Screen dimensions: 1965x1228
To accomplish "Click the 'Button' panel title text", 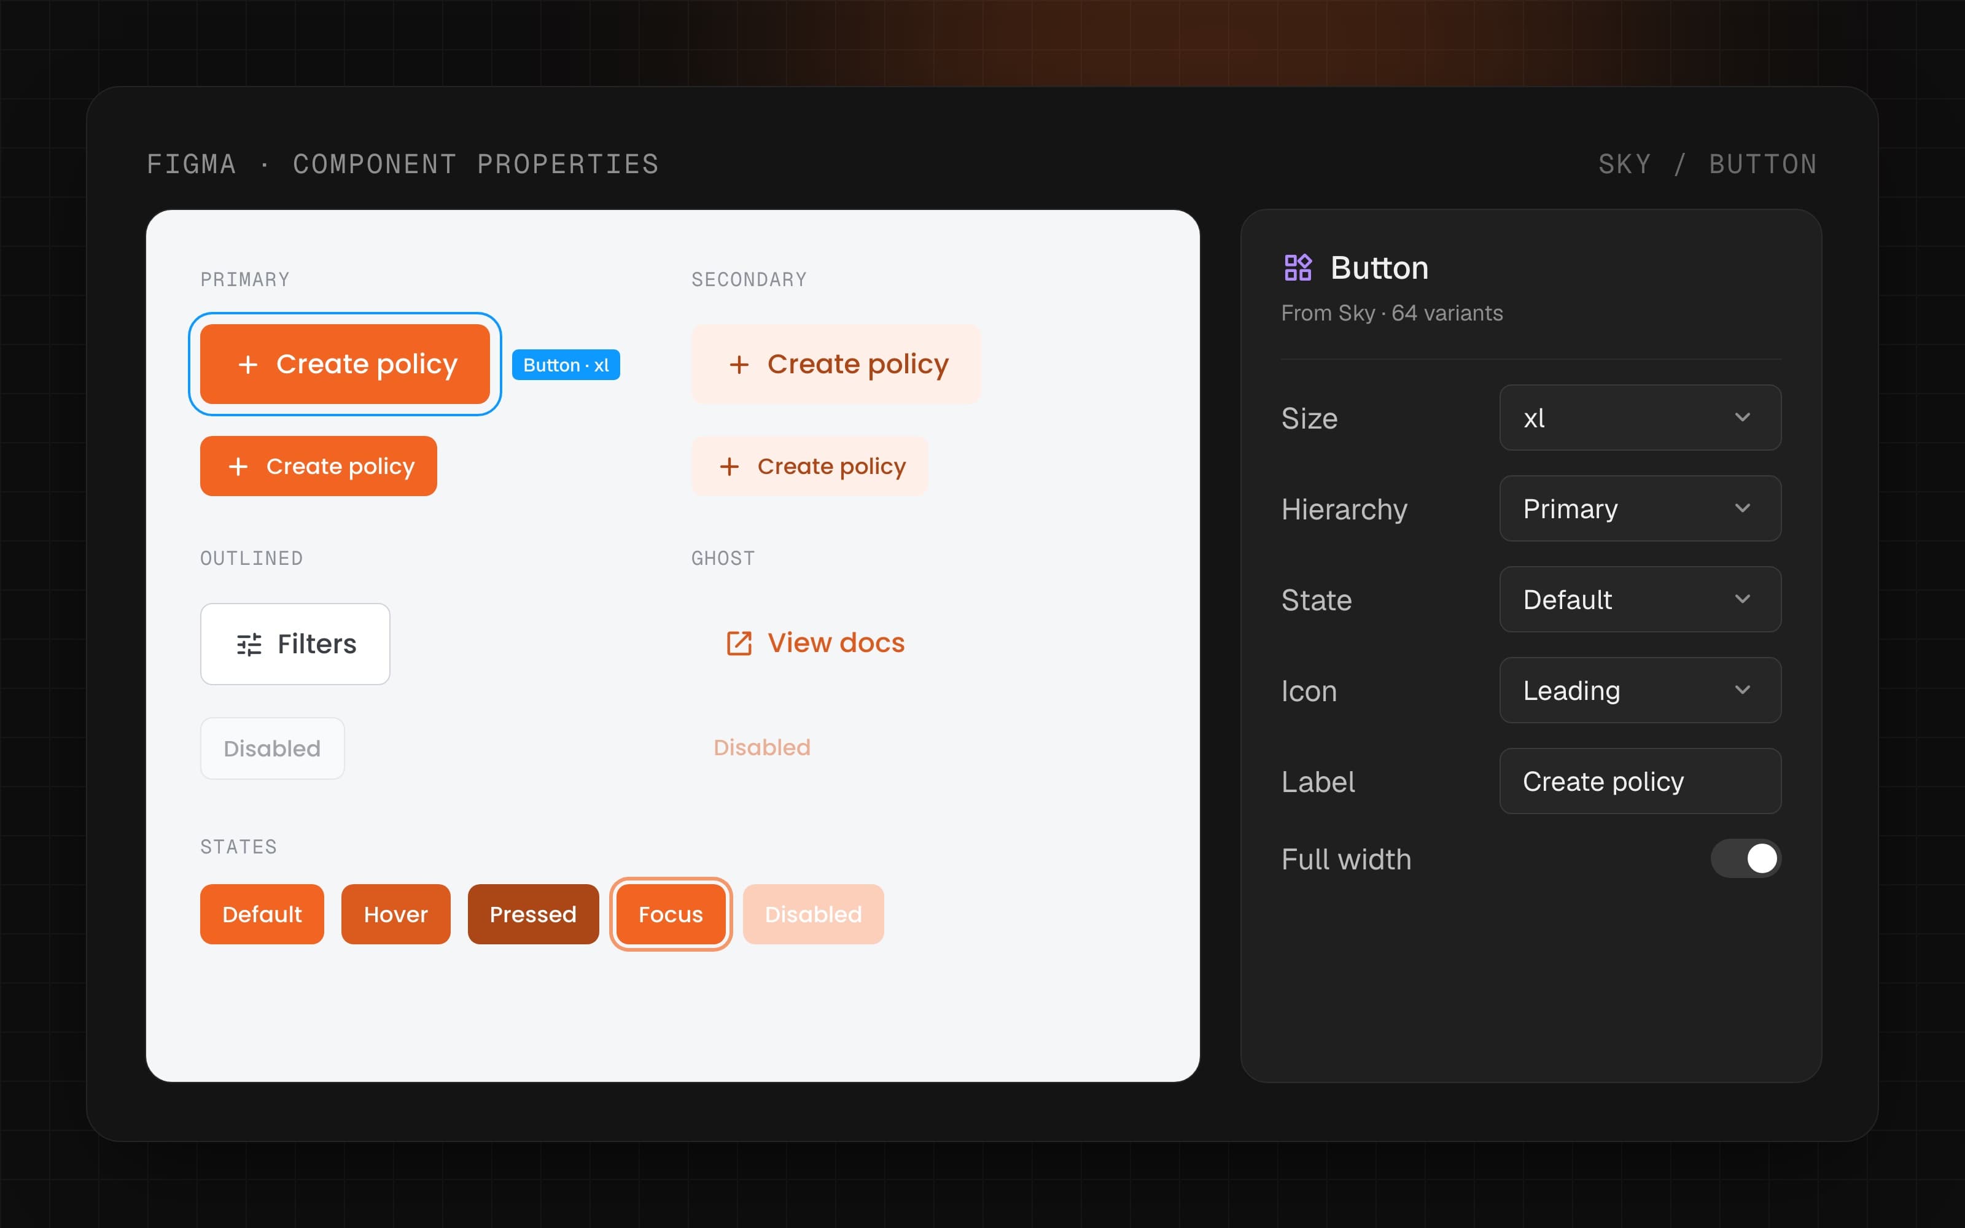I will [1380, 267].
